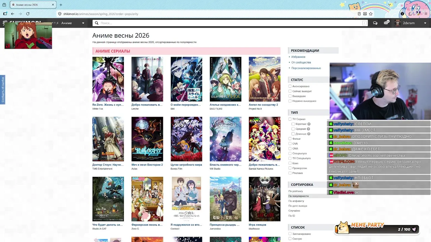This screenshot has width=431, height=242.
Task: Show help for Средние type
Action: point(308,129)
